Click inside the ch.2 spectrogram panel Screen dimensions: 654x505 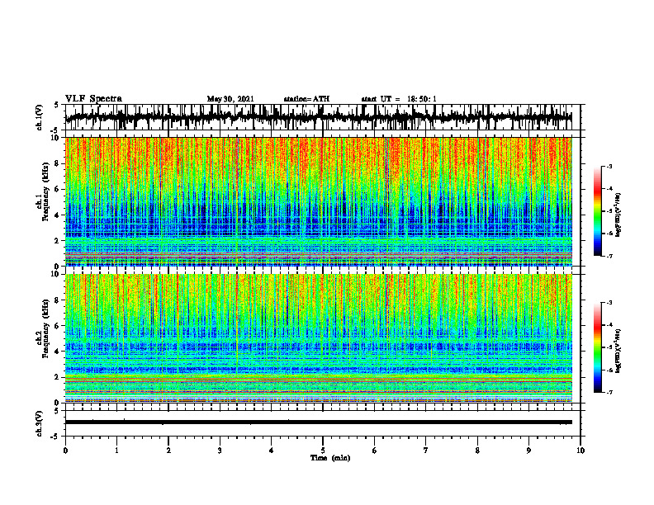(319, 338)
